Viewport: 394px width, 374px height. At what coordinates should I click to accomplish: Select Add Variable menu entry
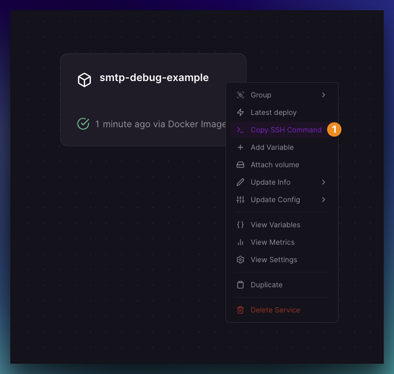tap(282, 147)
